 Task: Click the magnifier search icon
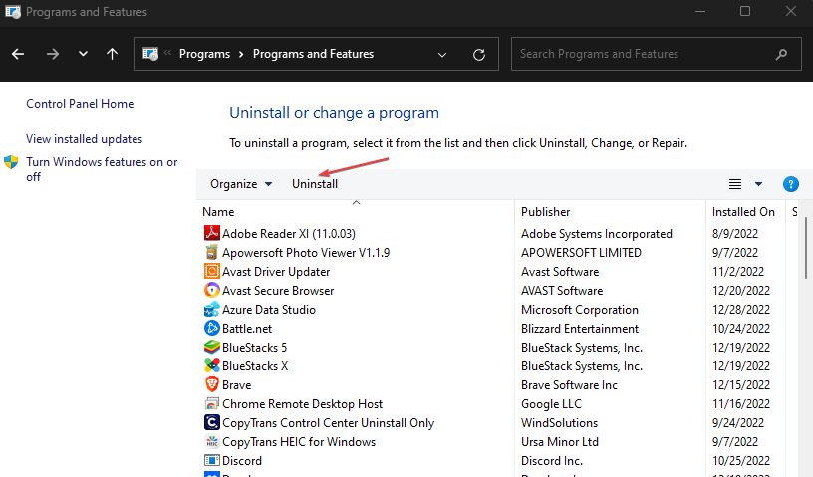[x=781, y=54]
